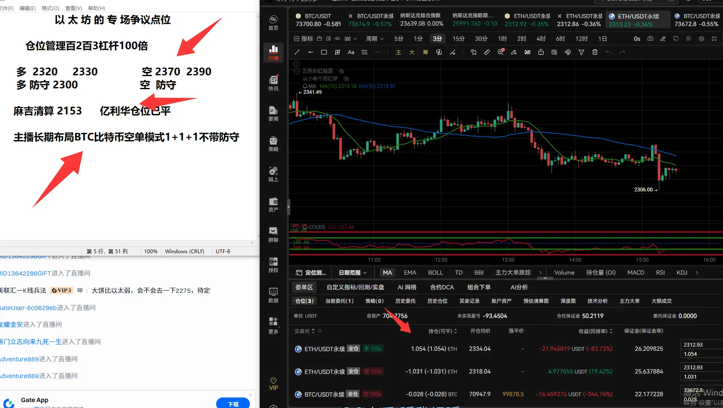Open the 日期范围 date range dropdown

[353, 273]
